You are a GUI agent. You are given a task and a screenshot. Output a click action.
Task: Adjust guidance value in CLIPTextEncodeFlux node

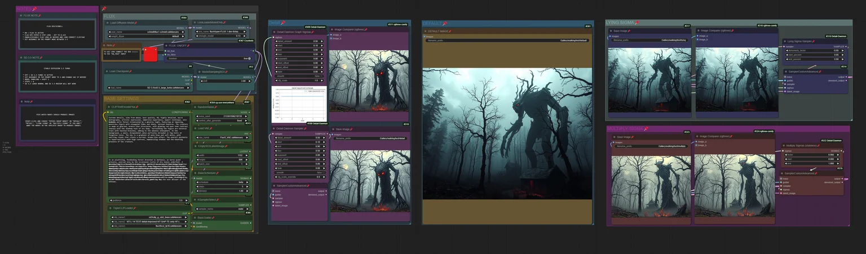(x=148, y=200)
